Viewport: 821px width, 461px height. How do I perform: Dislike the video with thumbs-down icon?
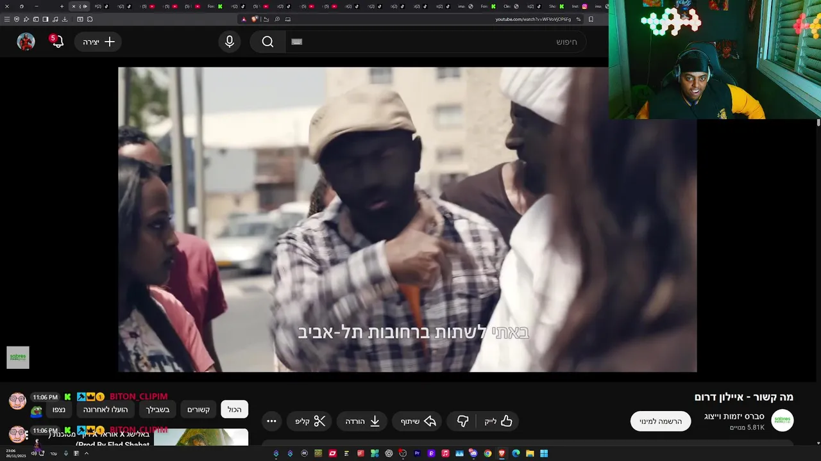(x=462, y=421)
